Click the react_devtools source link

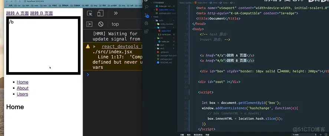tap(122, 47)
